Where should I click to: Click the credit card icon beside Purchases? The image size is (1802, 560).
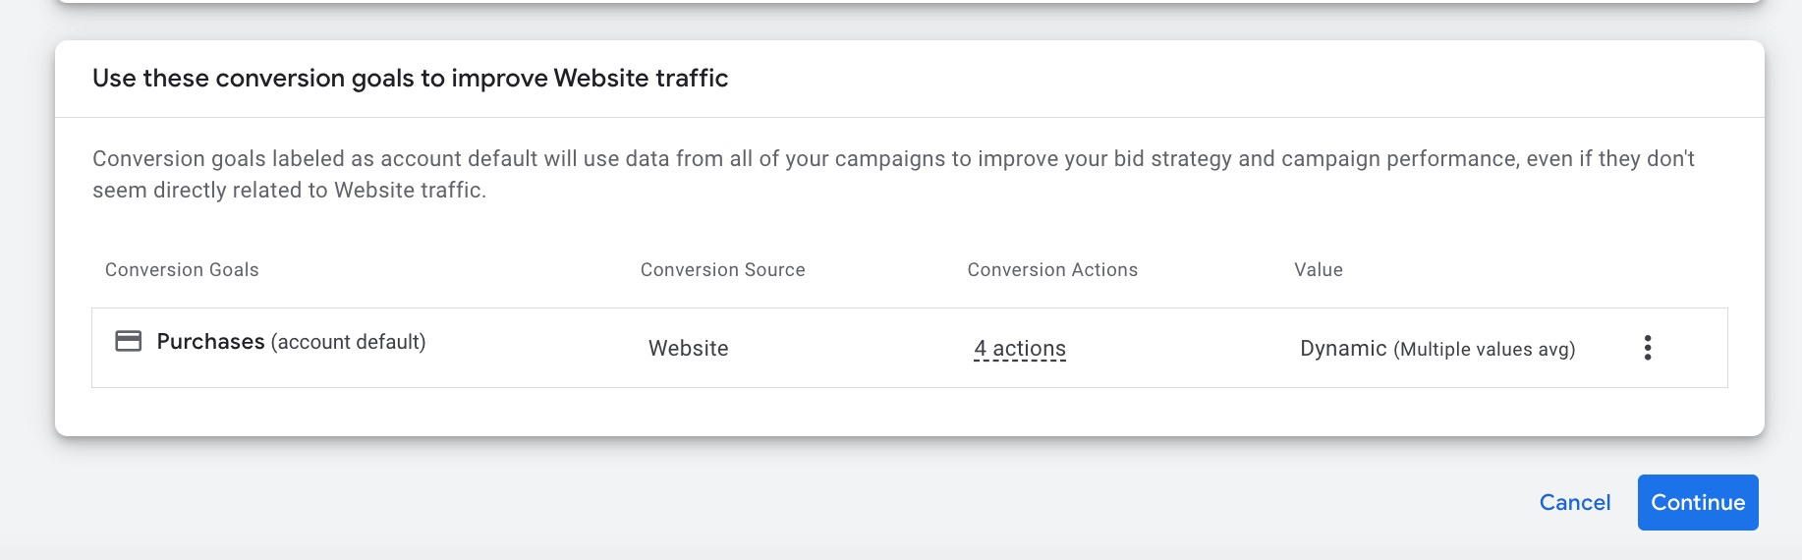[x=129, y=341]
